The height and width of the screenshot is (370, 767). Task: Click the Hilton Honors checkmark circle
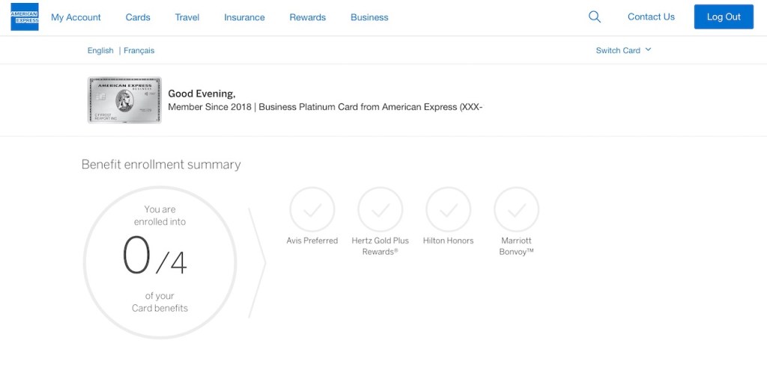(x=448, y=209)
